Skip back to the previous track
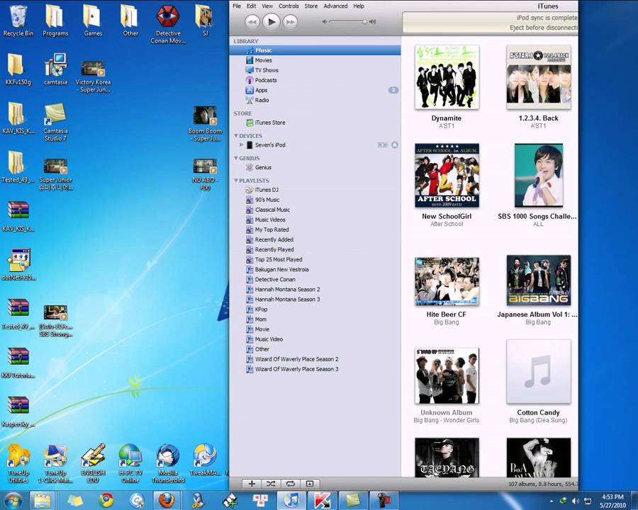638x510 pixels. pyautogui.click(x=252, y=22)
